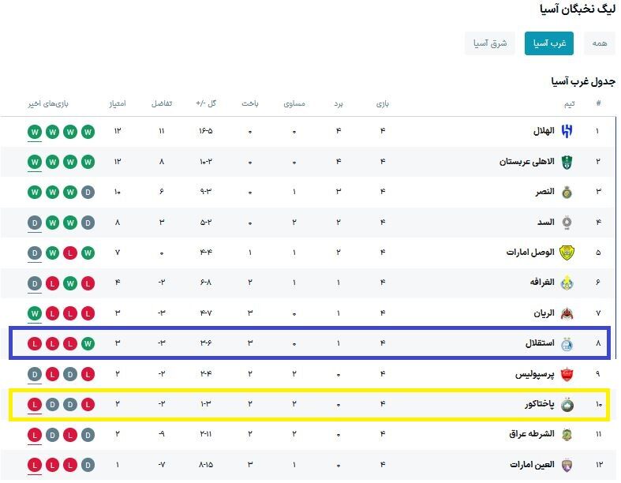
Task: Click the Al Ahli Saudi club crest
Action: click(567, 162)
